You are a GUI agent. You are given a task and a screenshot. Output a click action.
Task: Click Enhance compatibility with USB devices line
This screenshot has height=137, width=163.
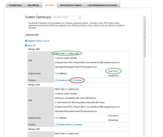point(75,98)
